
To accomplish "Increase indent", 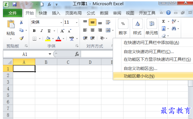I will pos(92,38).
